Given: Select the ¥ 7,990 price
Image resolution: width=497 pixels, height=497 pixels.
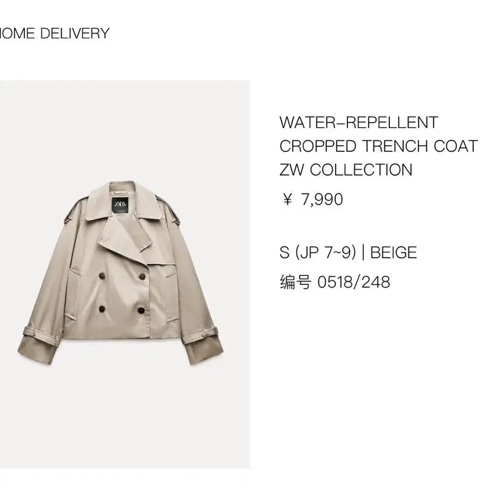Looking at the screenshot, I should (x=313, y=199).
